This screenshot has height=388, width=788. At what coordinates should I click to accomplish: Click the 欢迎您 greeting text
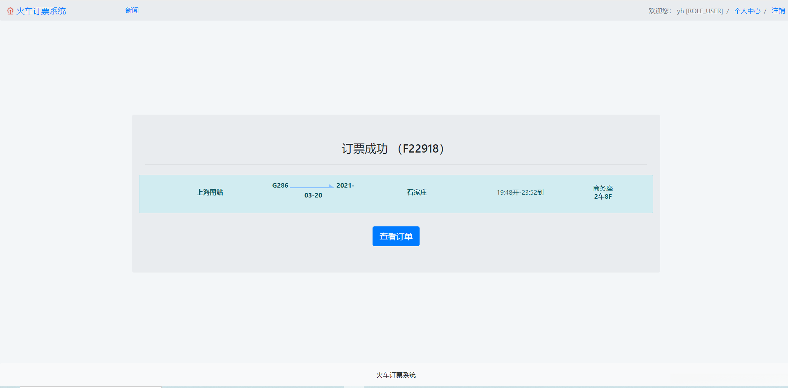click(660, 11)
